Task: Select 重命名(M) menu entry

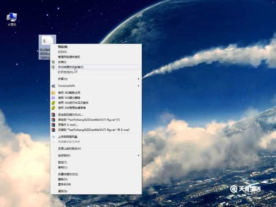Action: 96,185
